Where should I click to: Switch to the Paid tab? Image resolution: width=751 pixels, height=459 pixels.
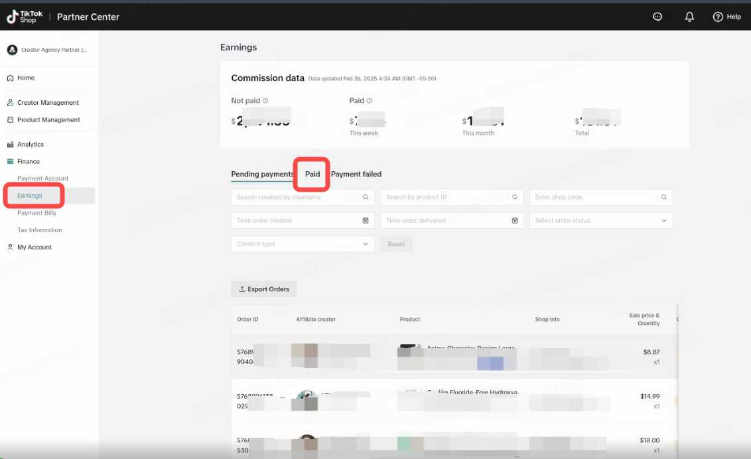pos(312,174)
